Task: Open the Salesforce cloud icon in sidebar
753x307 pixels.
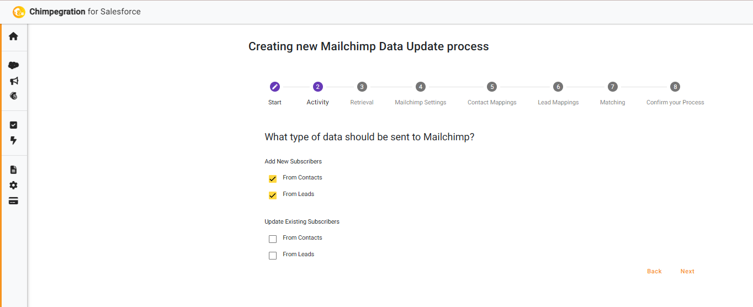Action: point(13,65)
